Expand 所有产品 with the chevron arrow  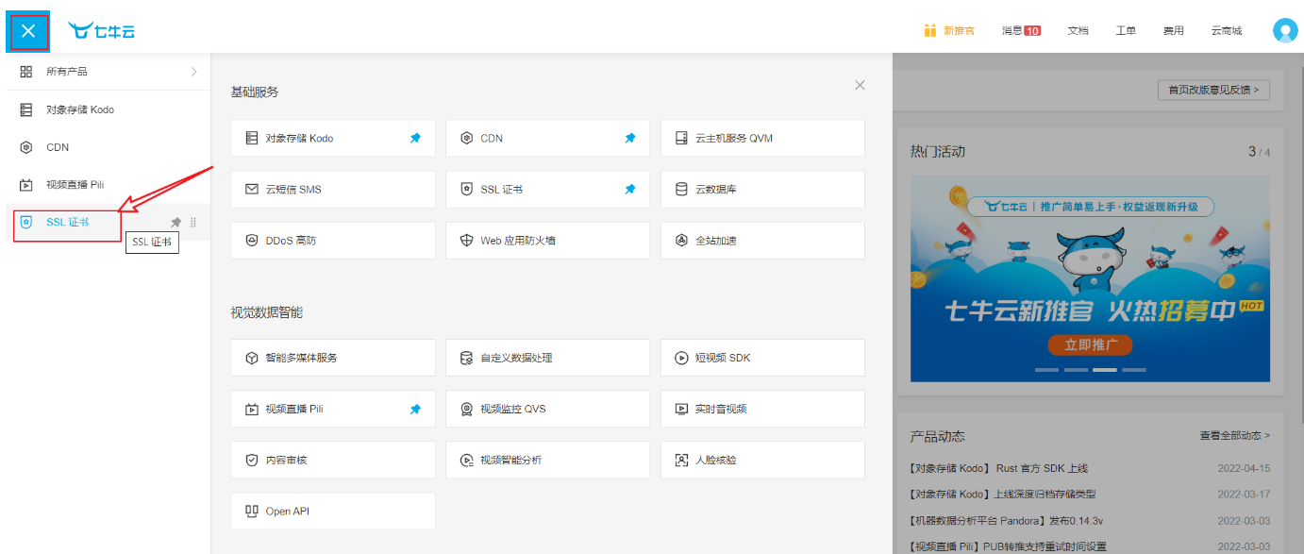pos(193,72)
